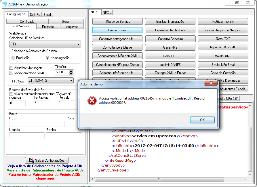Open the Arquivos sub-tab
The width and height of the screenshot is (257, 187).
72,27
